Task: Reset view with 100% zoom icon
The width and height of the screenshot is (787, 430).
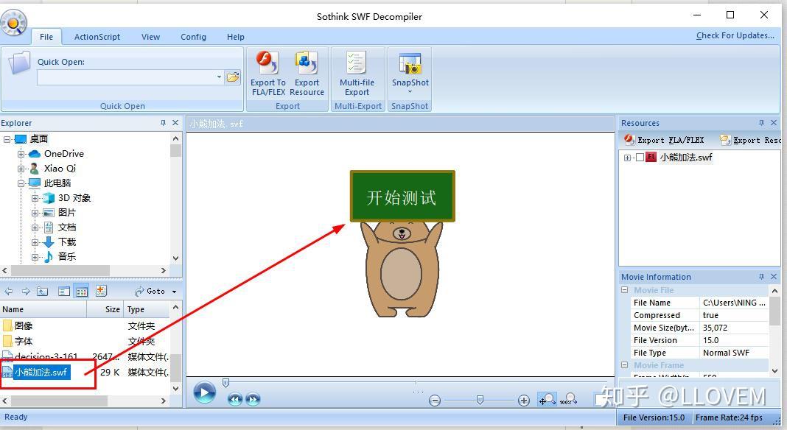Action: point(567,399)
